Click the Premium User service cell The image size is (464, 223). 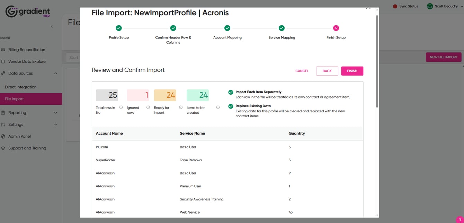point(190,186)
